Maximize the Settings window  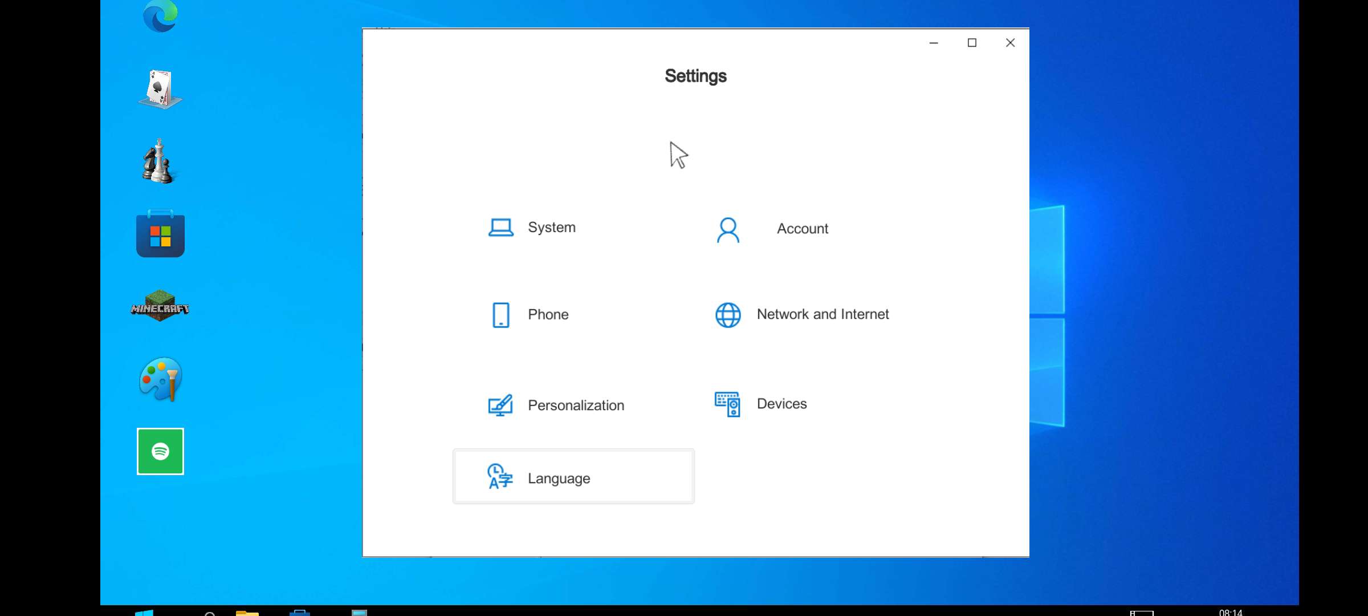(972, 43)
